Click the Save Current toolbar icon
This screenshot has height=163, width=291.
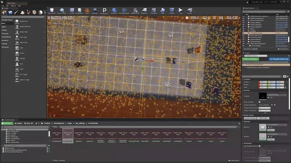pyautogui.click(x=52, y=11)
